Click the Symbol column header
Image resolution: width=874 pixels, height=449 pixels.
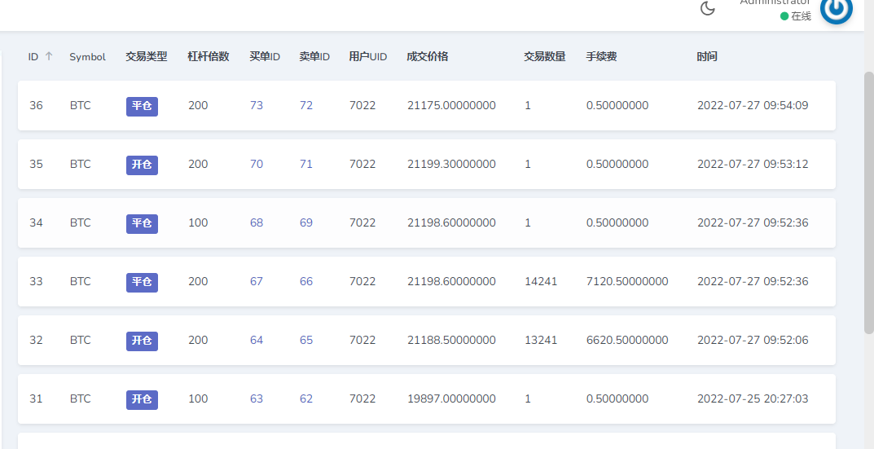(87, 56)
